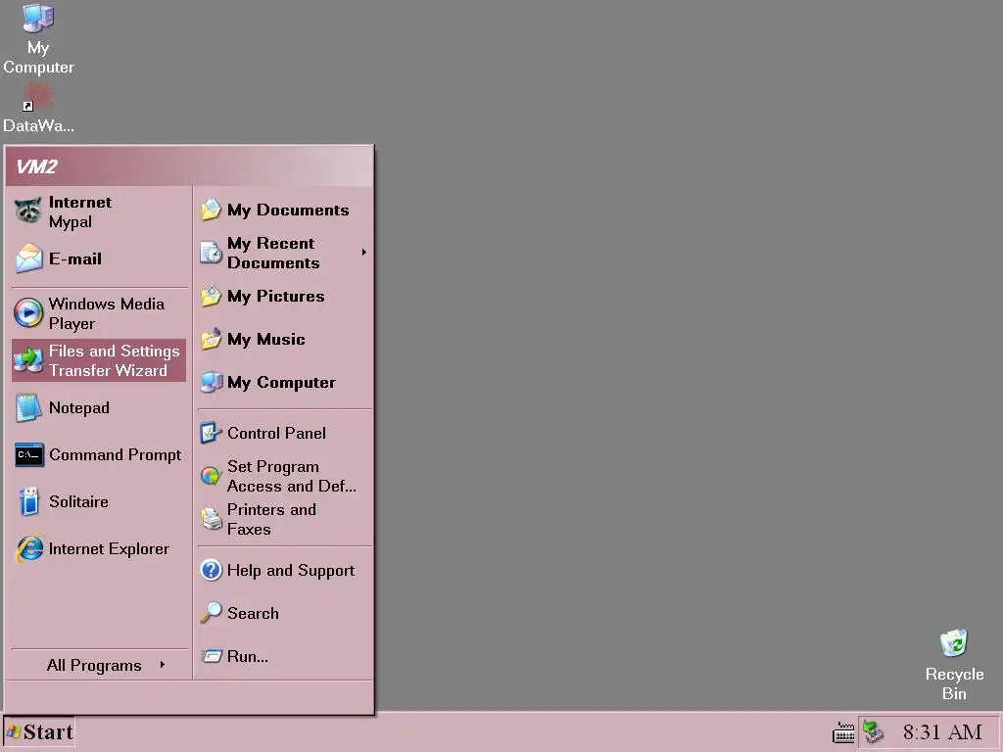Click the Windows Media Player icon
This screenshot has height=752, width=1003.
(x=28, y=313)
